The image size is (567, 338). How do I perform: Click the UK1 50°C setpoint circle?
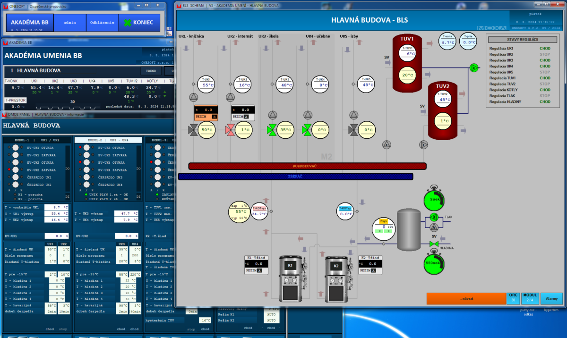click(206, 130)
